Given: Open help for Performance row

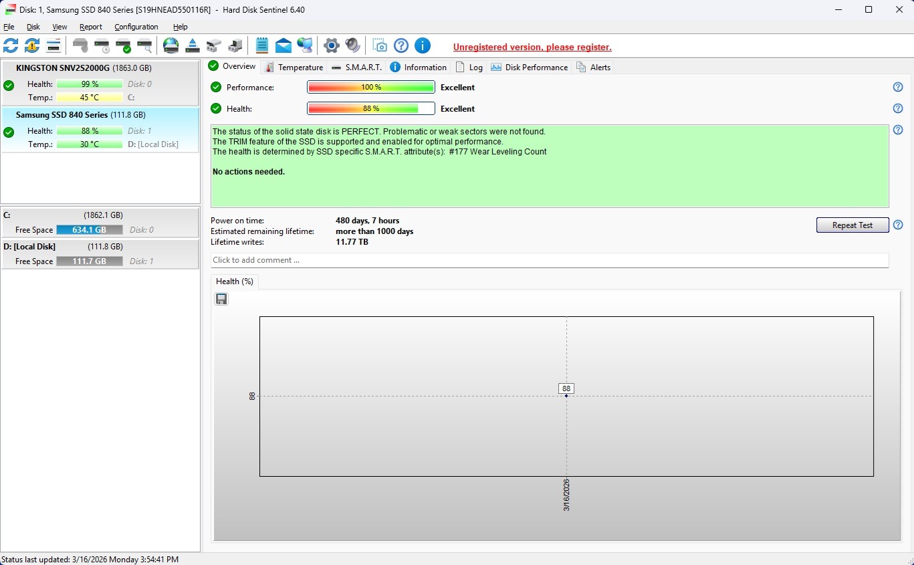Looking at the screenshot, I should [x=898, y=87].
